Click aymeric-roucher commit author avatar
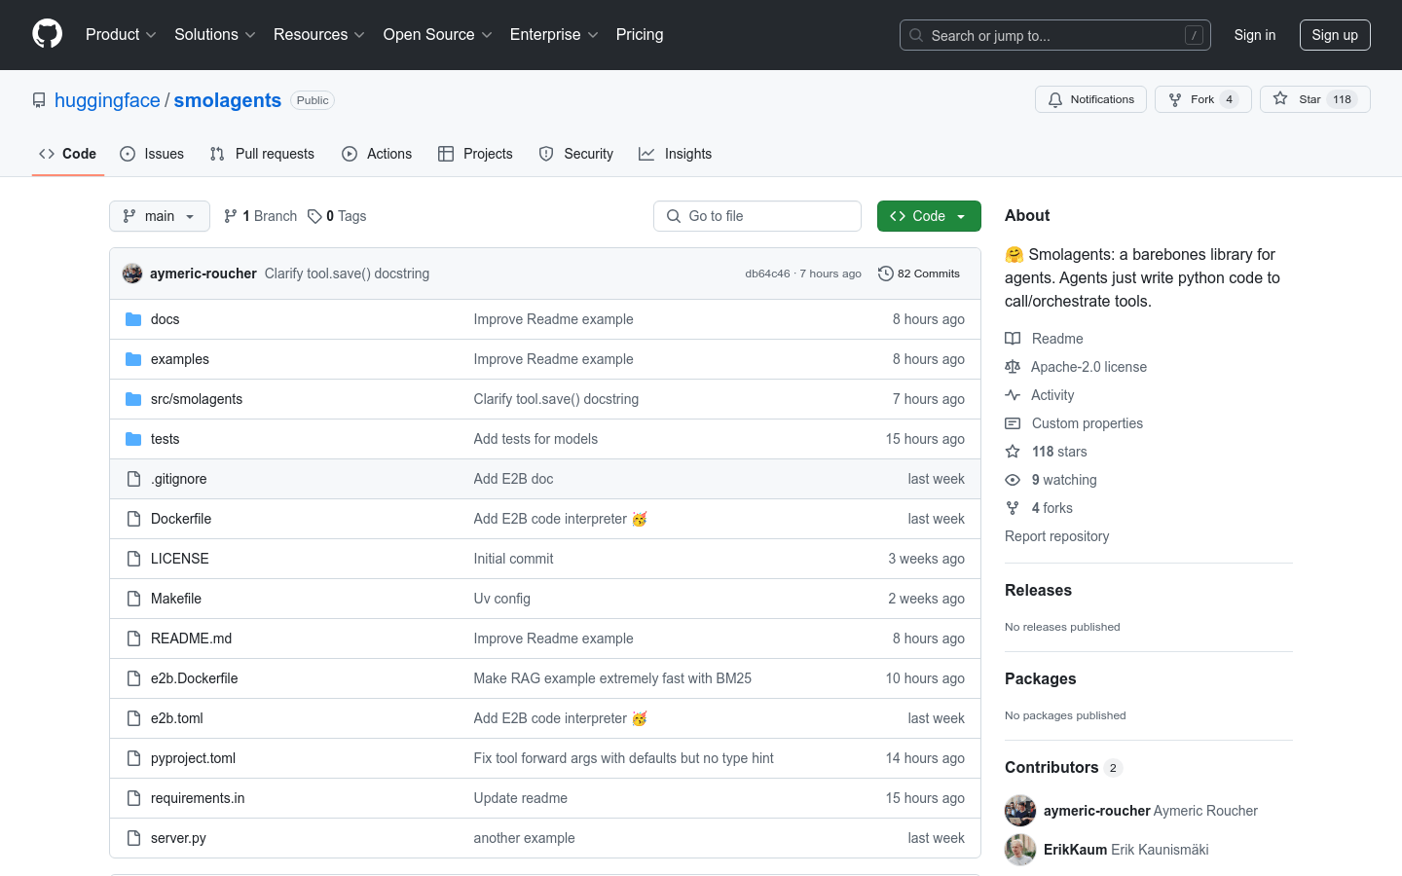 (132, 274)
